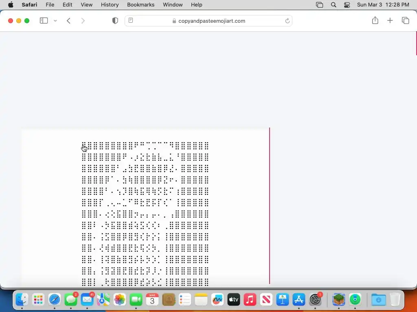Go back to the previous page

tap(68, 21)
